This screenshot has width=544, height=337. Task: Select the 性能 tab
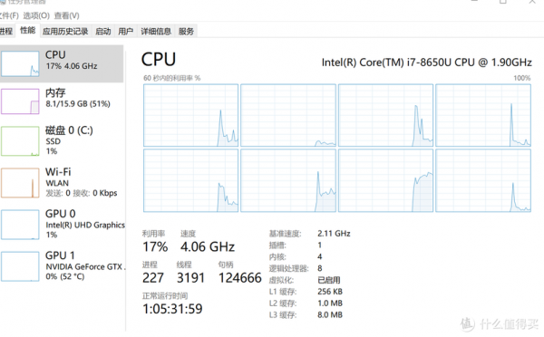tap(28, 31)
